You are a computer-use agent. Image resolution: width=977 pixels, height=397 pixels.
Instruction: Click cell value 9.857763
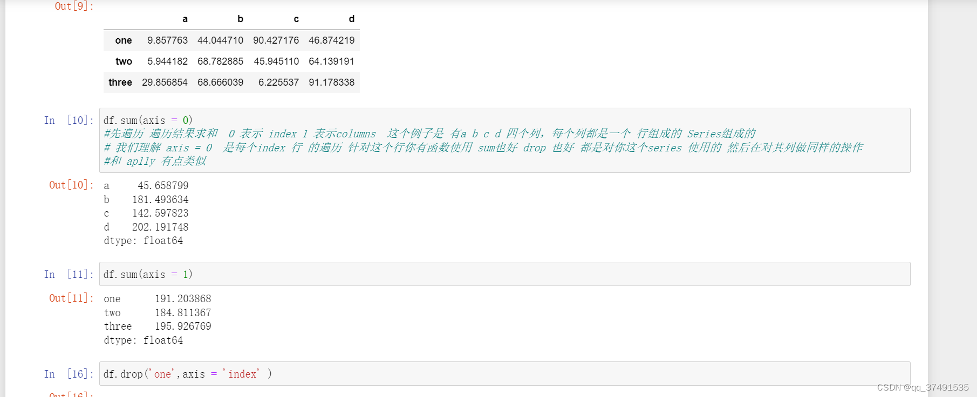(x=167, y=40)
